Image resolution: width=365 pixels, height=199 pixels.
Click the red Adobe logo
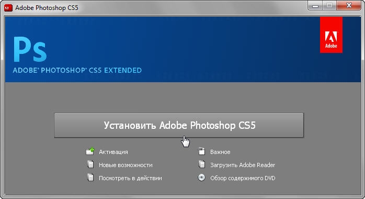[x=331, y=35]
